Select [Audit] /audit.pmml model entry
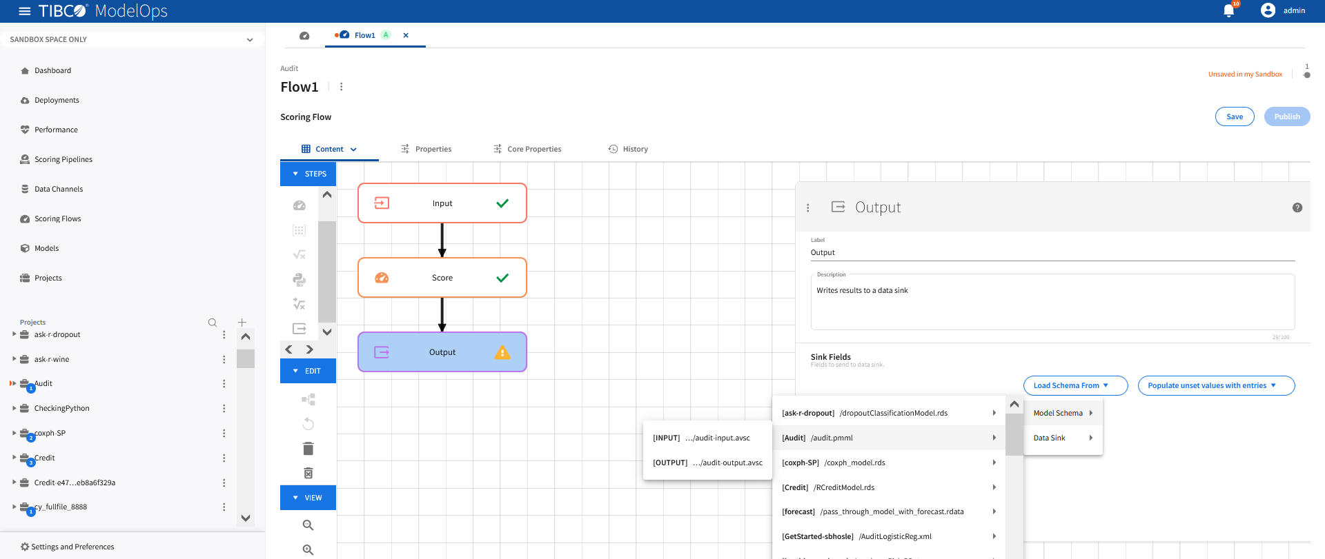1325x559 pixels. [x=889, y=438]
